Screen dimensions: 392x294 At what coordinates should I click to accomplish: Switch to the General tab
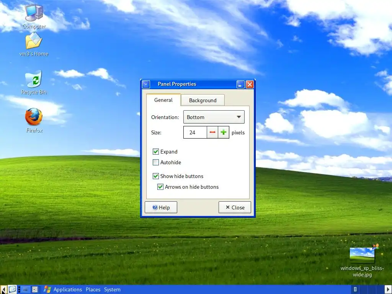pyautogui.click(x=163, y=100)
